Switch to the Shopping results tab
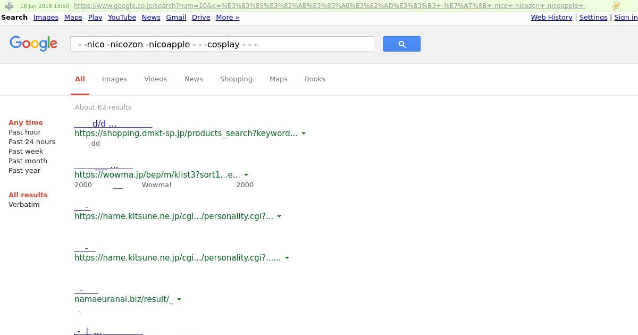638x335 pixels. pos(236,79)
